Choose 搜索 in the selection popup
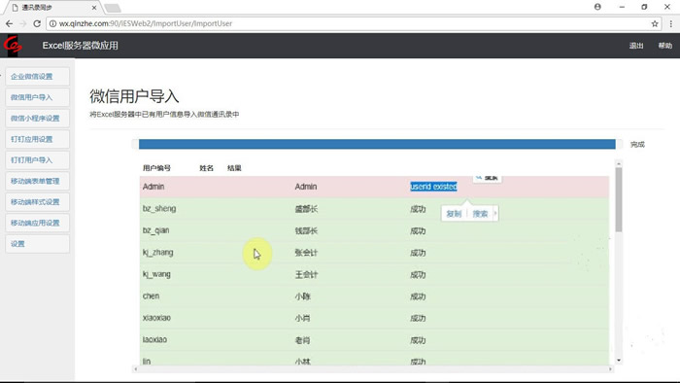This screenshot has width=680, height=383. pos(480,214)
